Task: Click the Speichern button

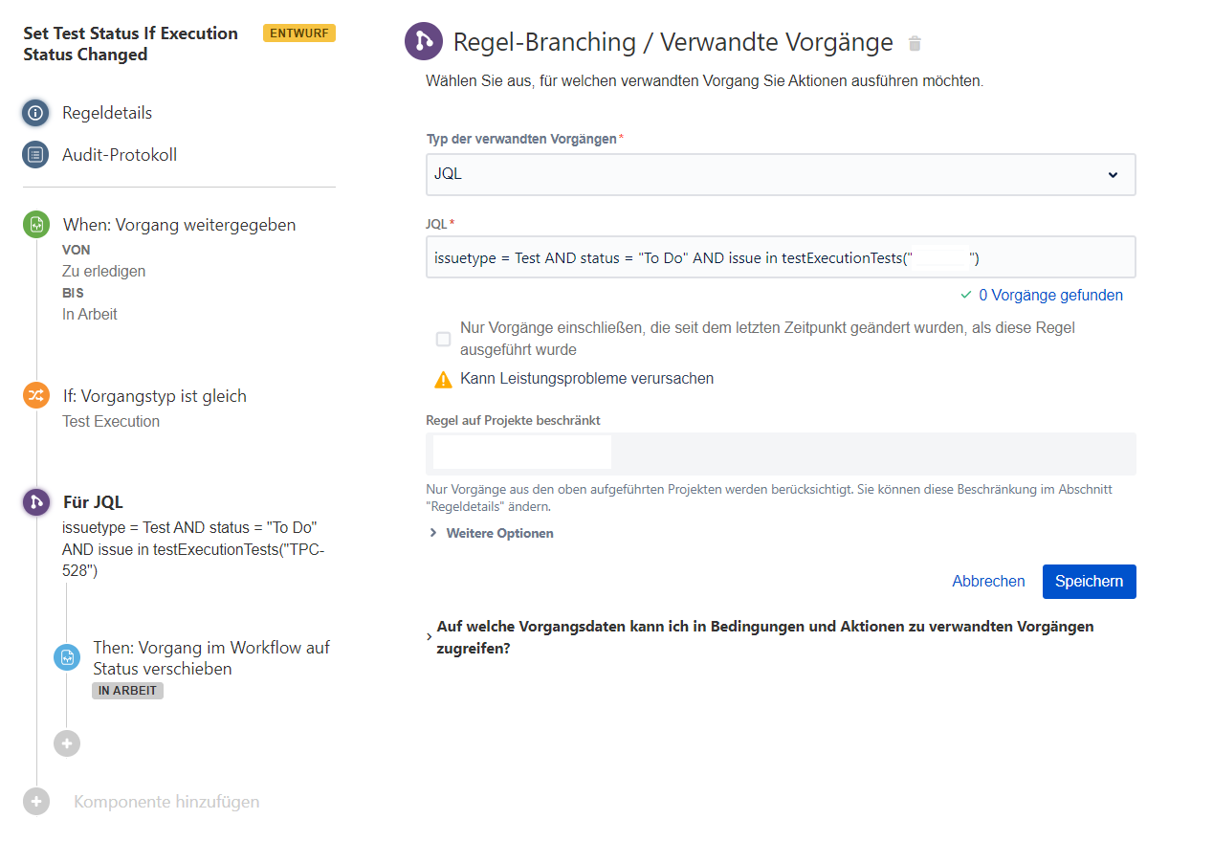Action: (x=1090, y=582)
